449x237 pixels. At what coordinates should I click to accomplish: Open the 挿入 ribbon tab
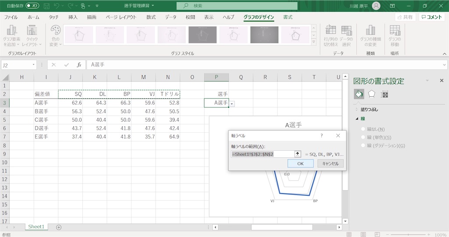[73, 17]
